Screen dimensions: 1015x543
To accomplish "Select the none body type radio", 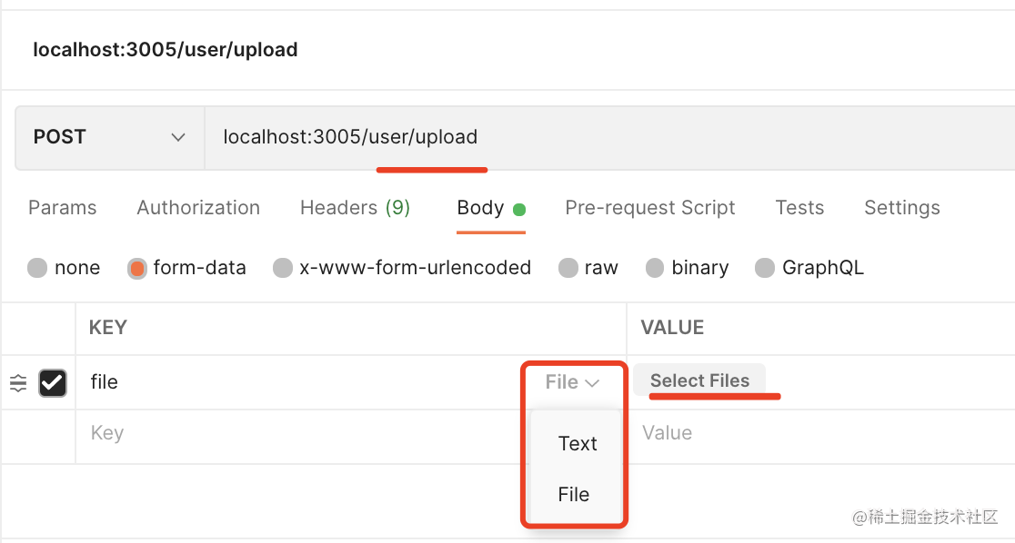I will point(37,268).
